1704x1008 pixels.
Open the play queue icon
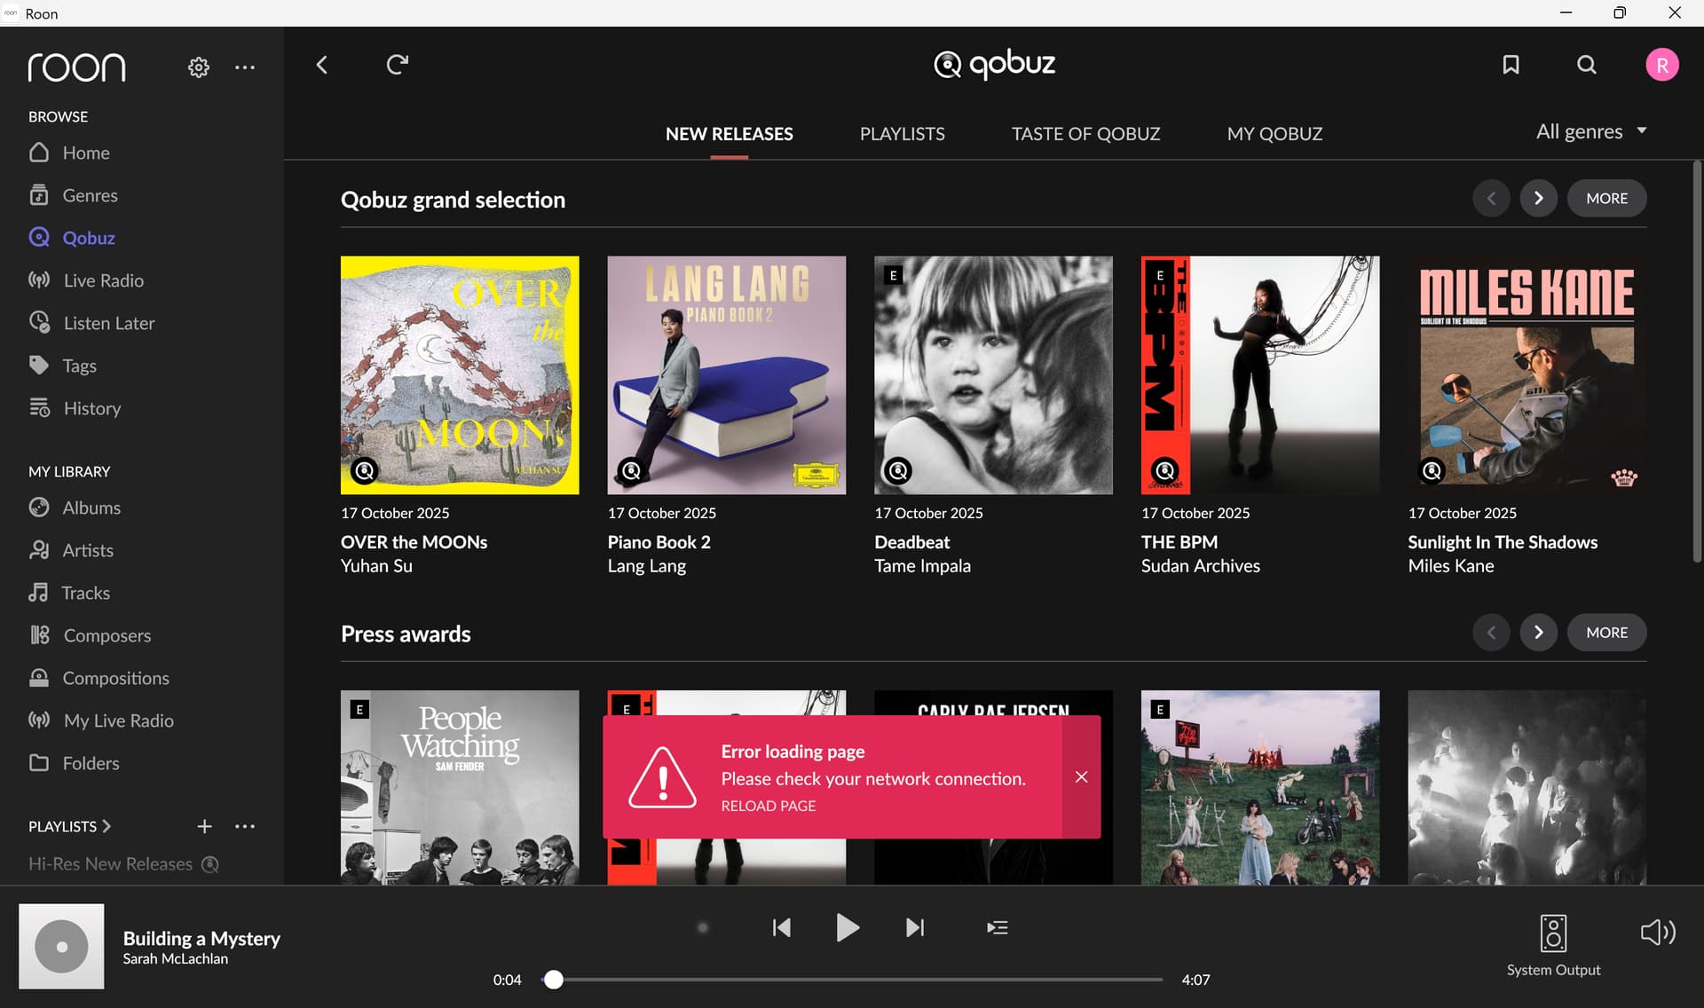(997, 927)
